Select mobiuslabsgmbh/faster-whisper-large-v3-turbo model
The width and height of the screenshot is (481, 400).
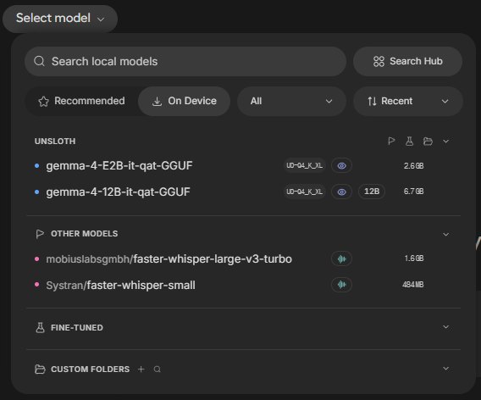[169, 259]
